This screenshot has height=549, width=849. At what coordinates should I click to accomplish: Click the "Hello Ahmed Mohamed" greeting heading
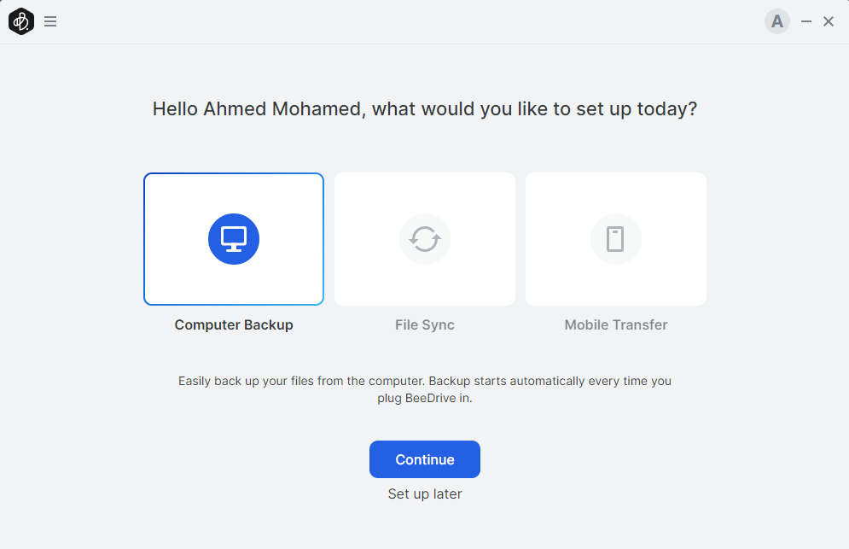[x=425, y=109]
